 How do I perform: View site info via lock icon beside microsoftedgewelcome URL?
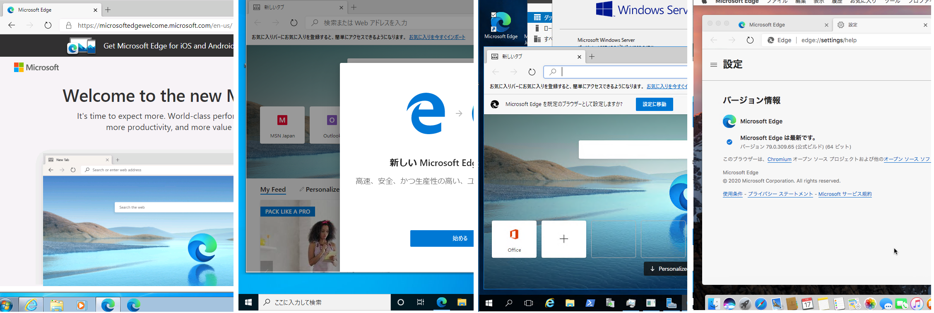[x=69, y=26]
